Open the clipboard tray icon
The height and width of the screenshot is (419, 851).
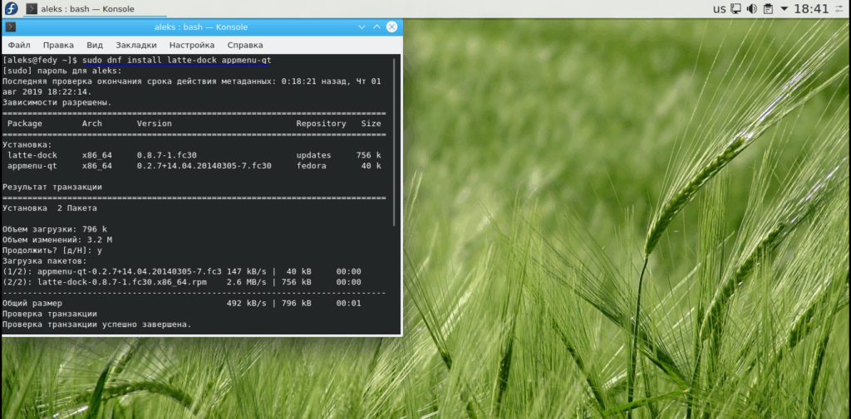click(x=769, y=9)
